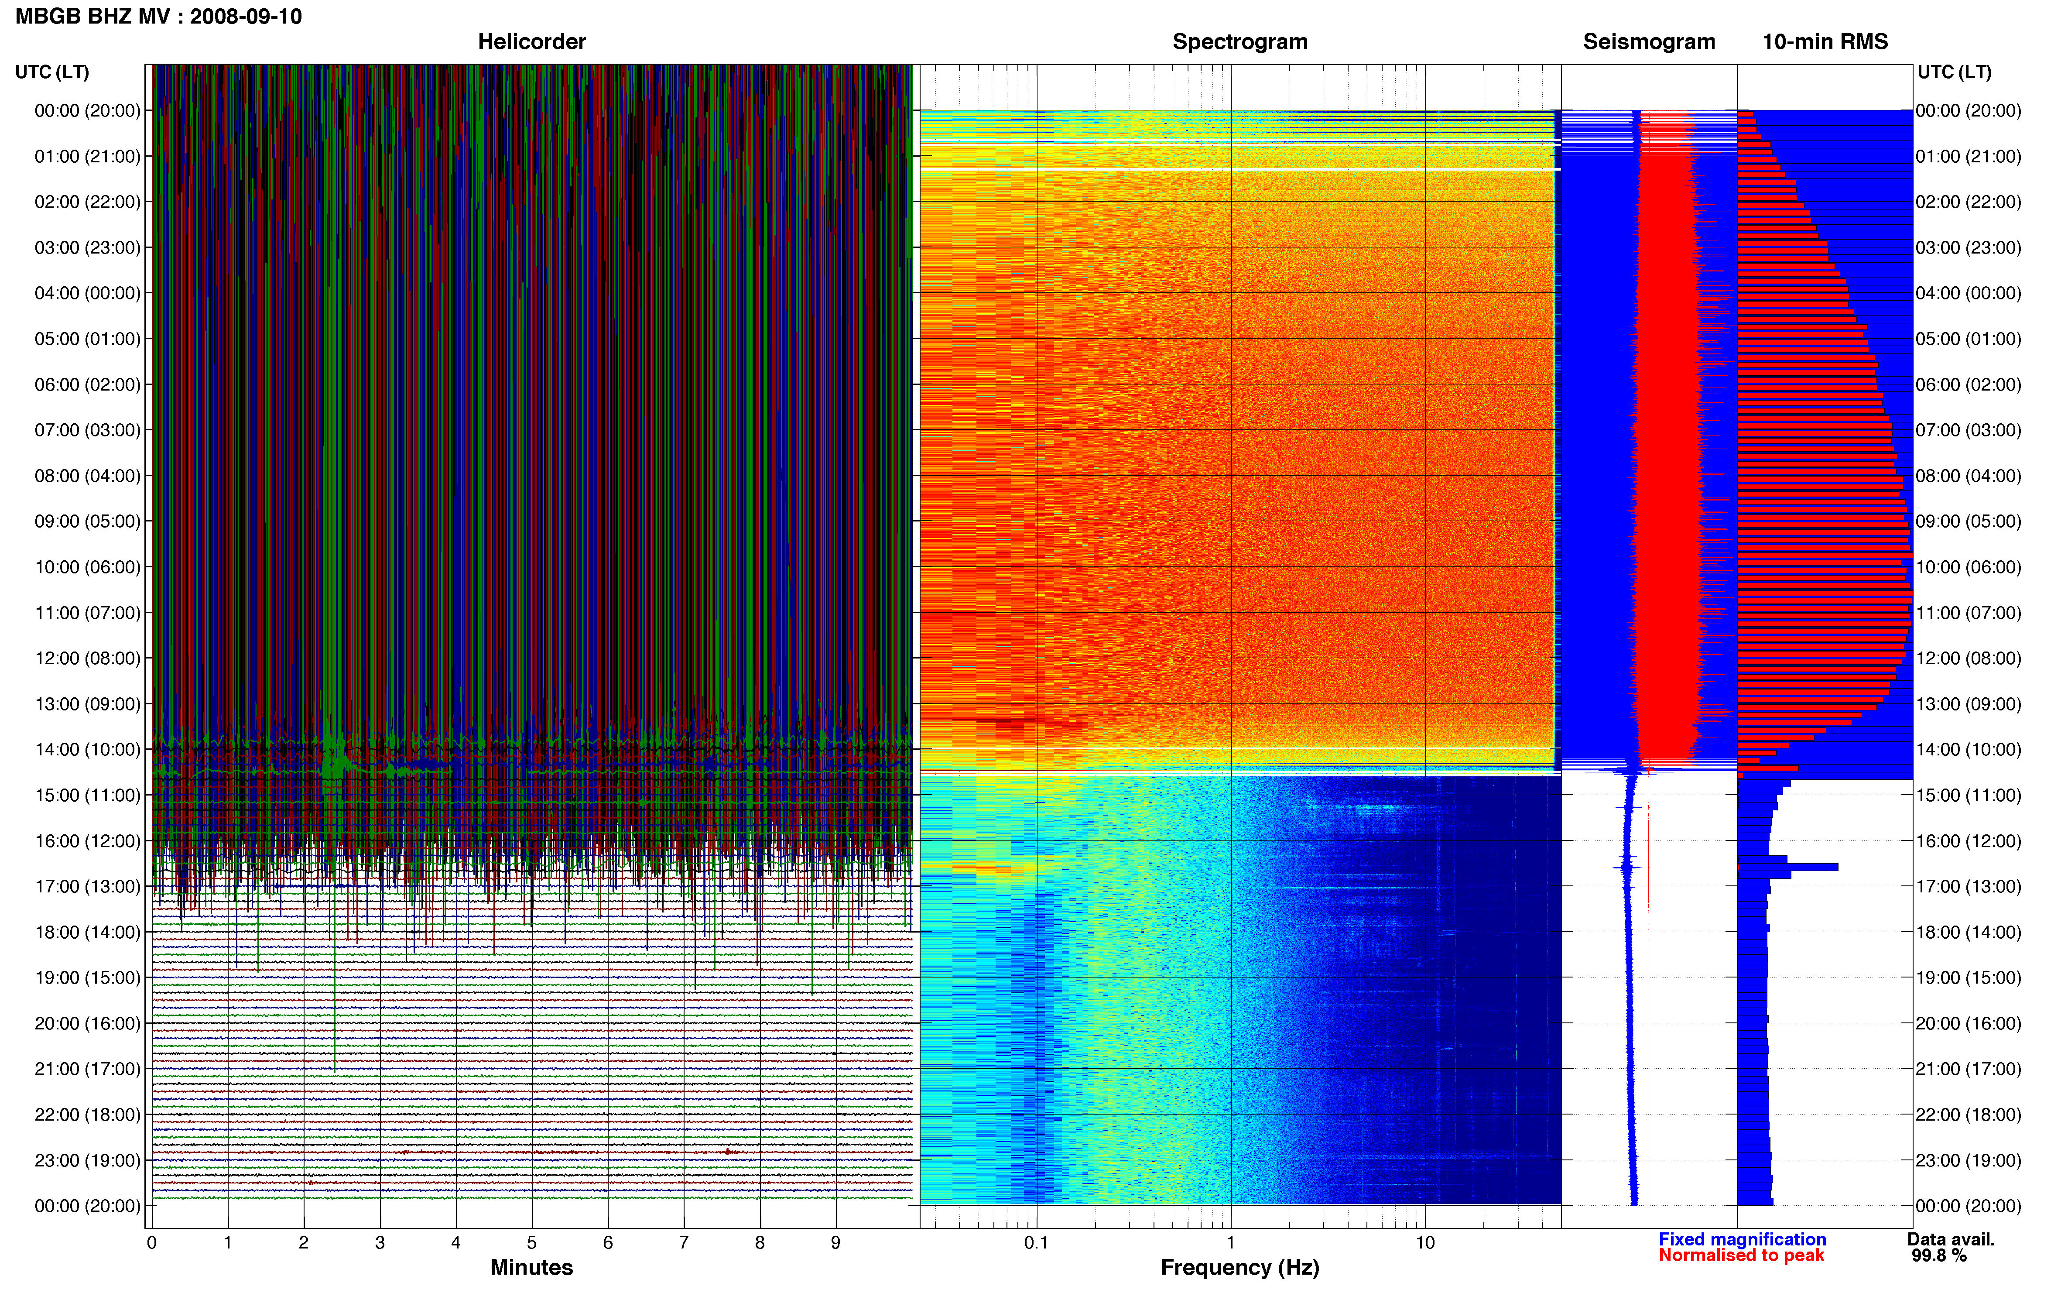Click helicorder time label 09:00 (05:00)
2068x1293 pixels.
[87, 521]
